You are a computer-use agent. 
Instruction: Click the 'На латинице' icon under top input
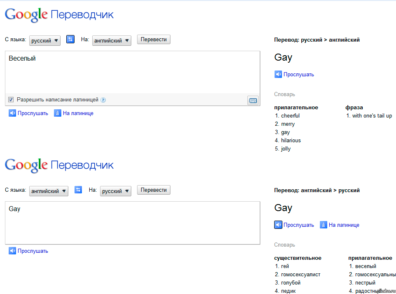58,113
